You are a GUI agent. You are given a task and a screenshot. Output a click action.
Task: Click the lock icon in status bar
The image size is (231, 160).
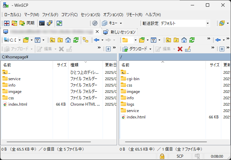pos(162,156)
